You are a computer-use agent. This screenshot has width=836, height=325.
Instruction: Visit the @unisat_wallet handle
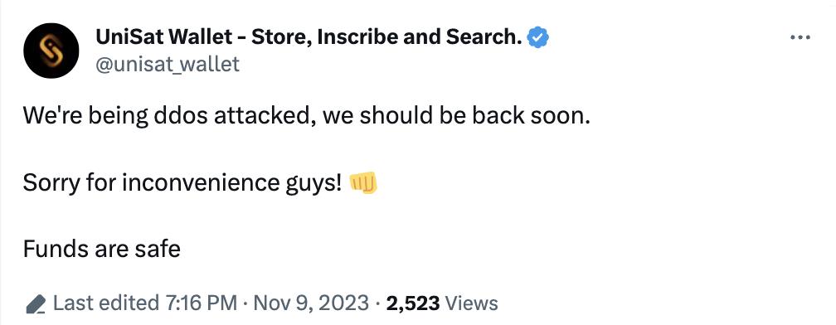point(168,65)
